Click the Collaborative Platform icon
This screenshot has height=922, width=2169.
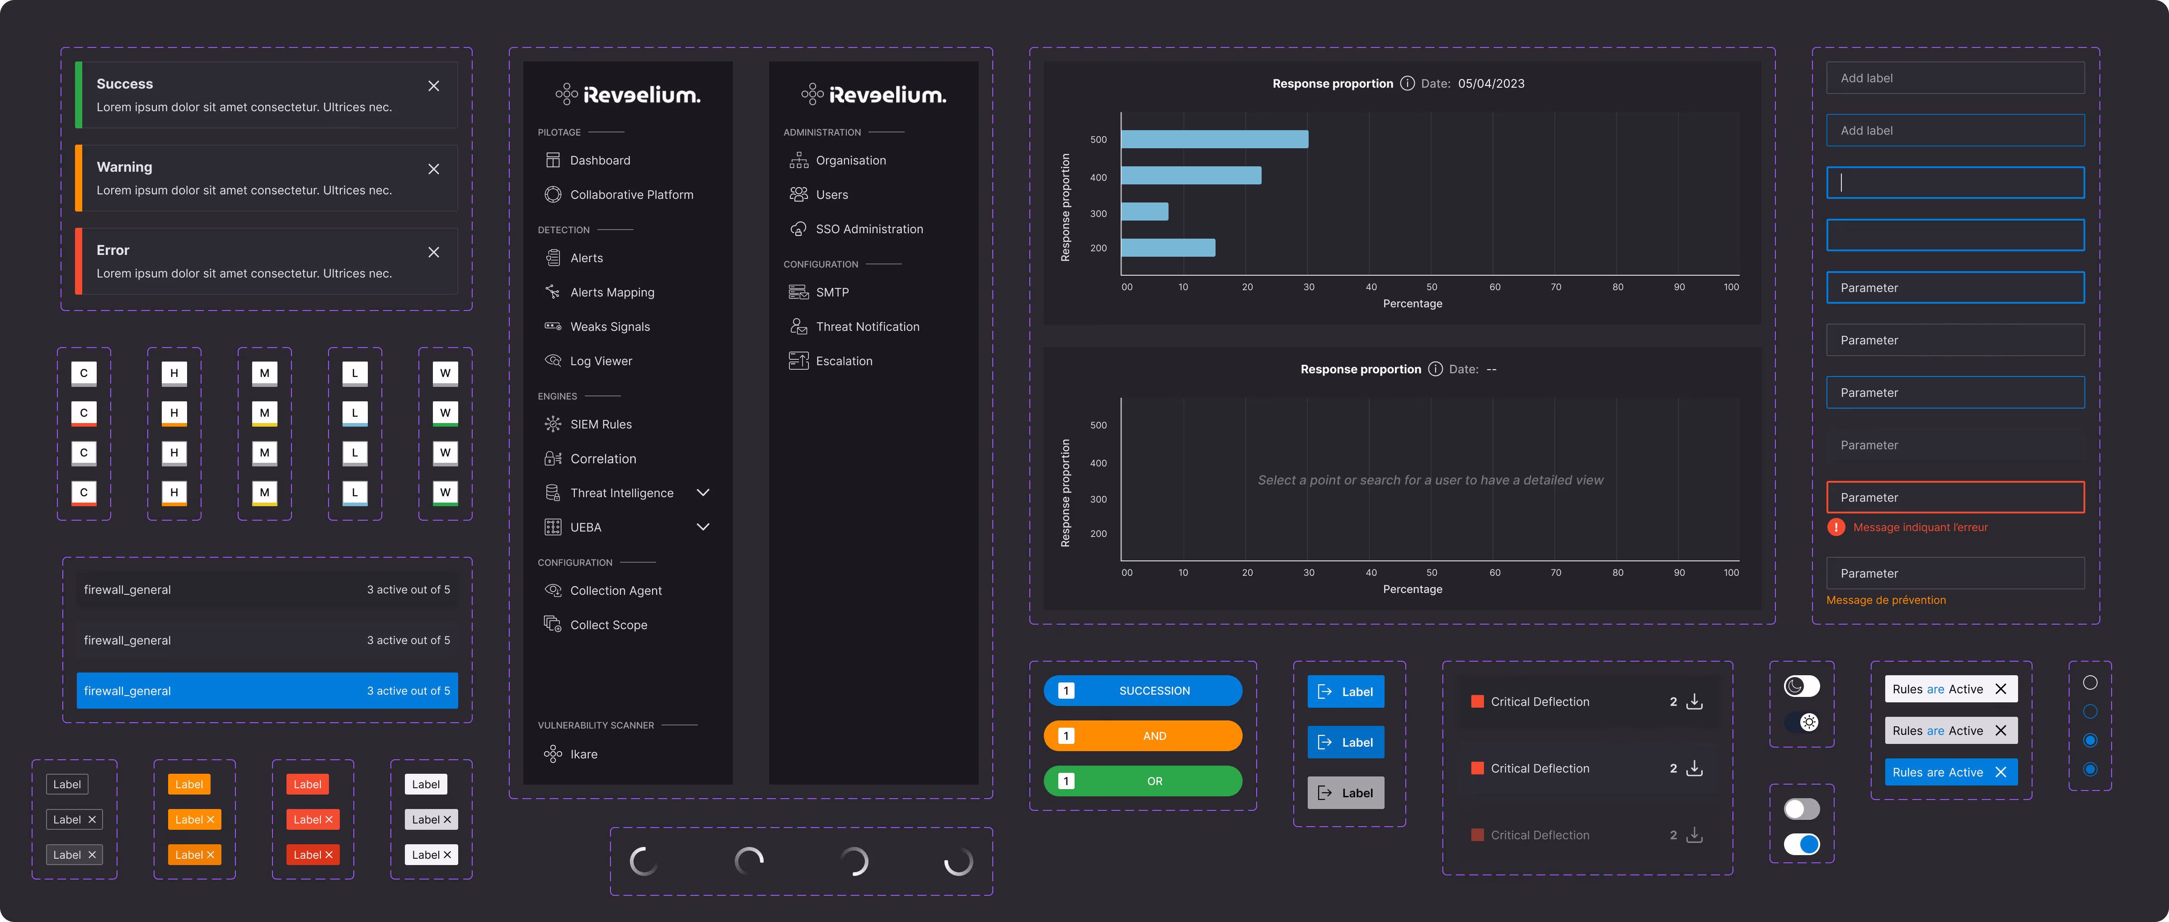pyautogui.click(x=552, y=194)
